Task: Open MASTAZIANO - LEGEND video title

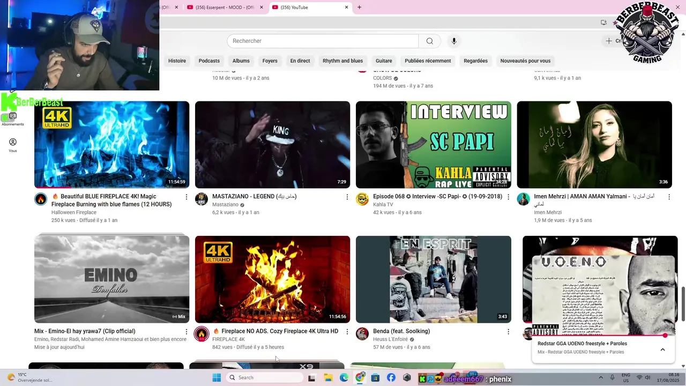Action: point(255,197)
